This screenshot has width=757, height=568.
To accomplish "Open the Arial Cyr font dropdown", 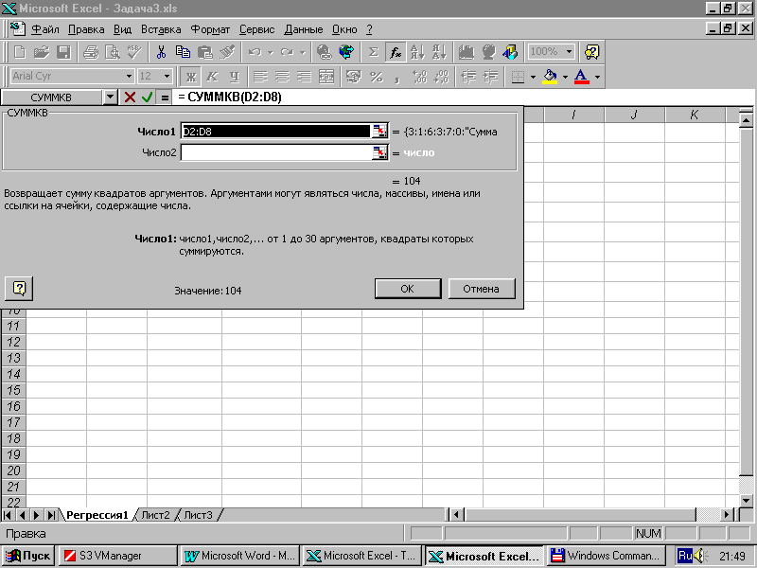I will (129, 77).
